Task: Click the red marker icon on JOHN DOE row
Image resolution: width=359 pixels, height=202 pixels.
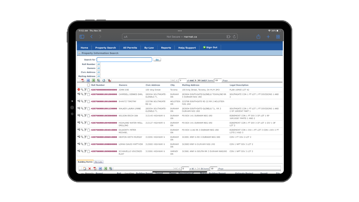Action: (x=79, y=89)
